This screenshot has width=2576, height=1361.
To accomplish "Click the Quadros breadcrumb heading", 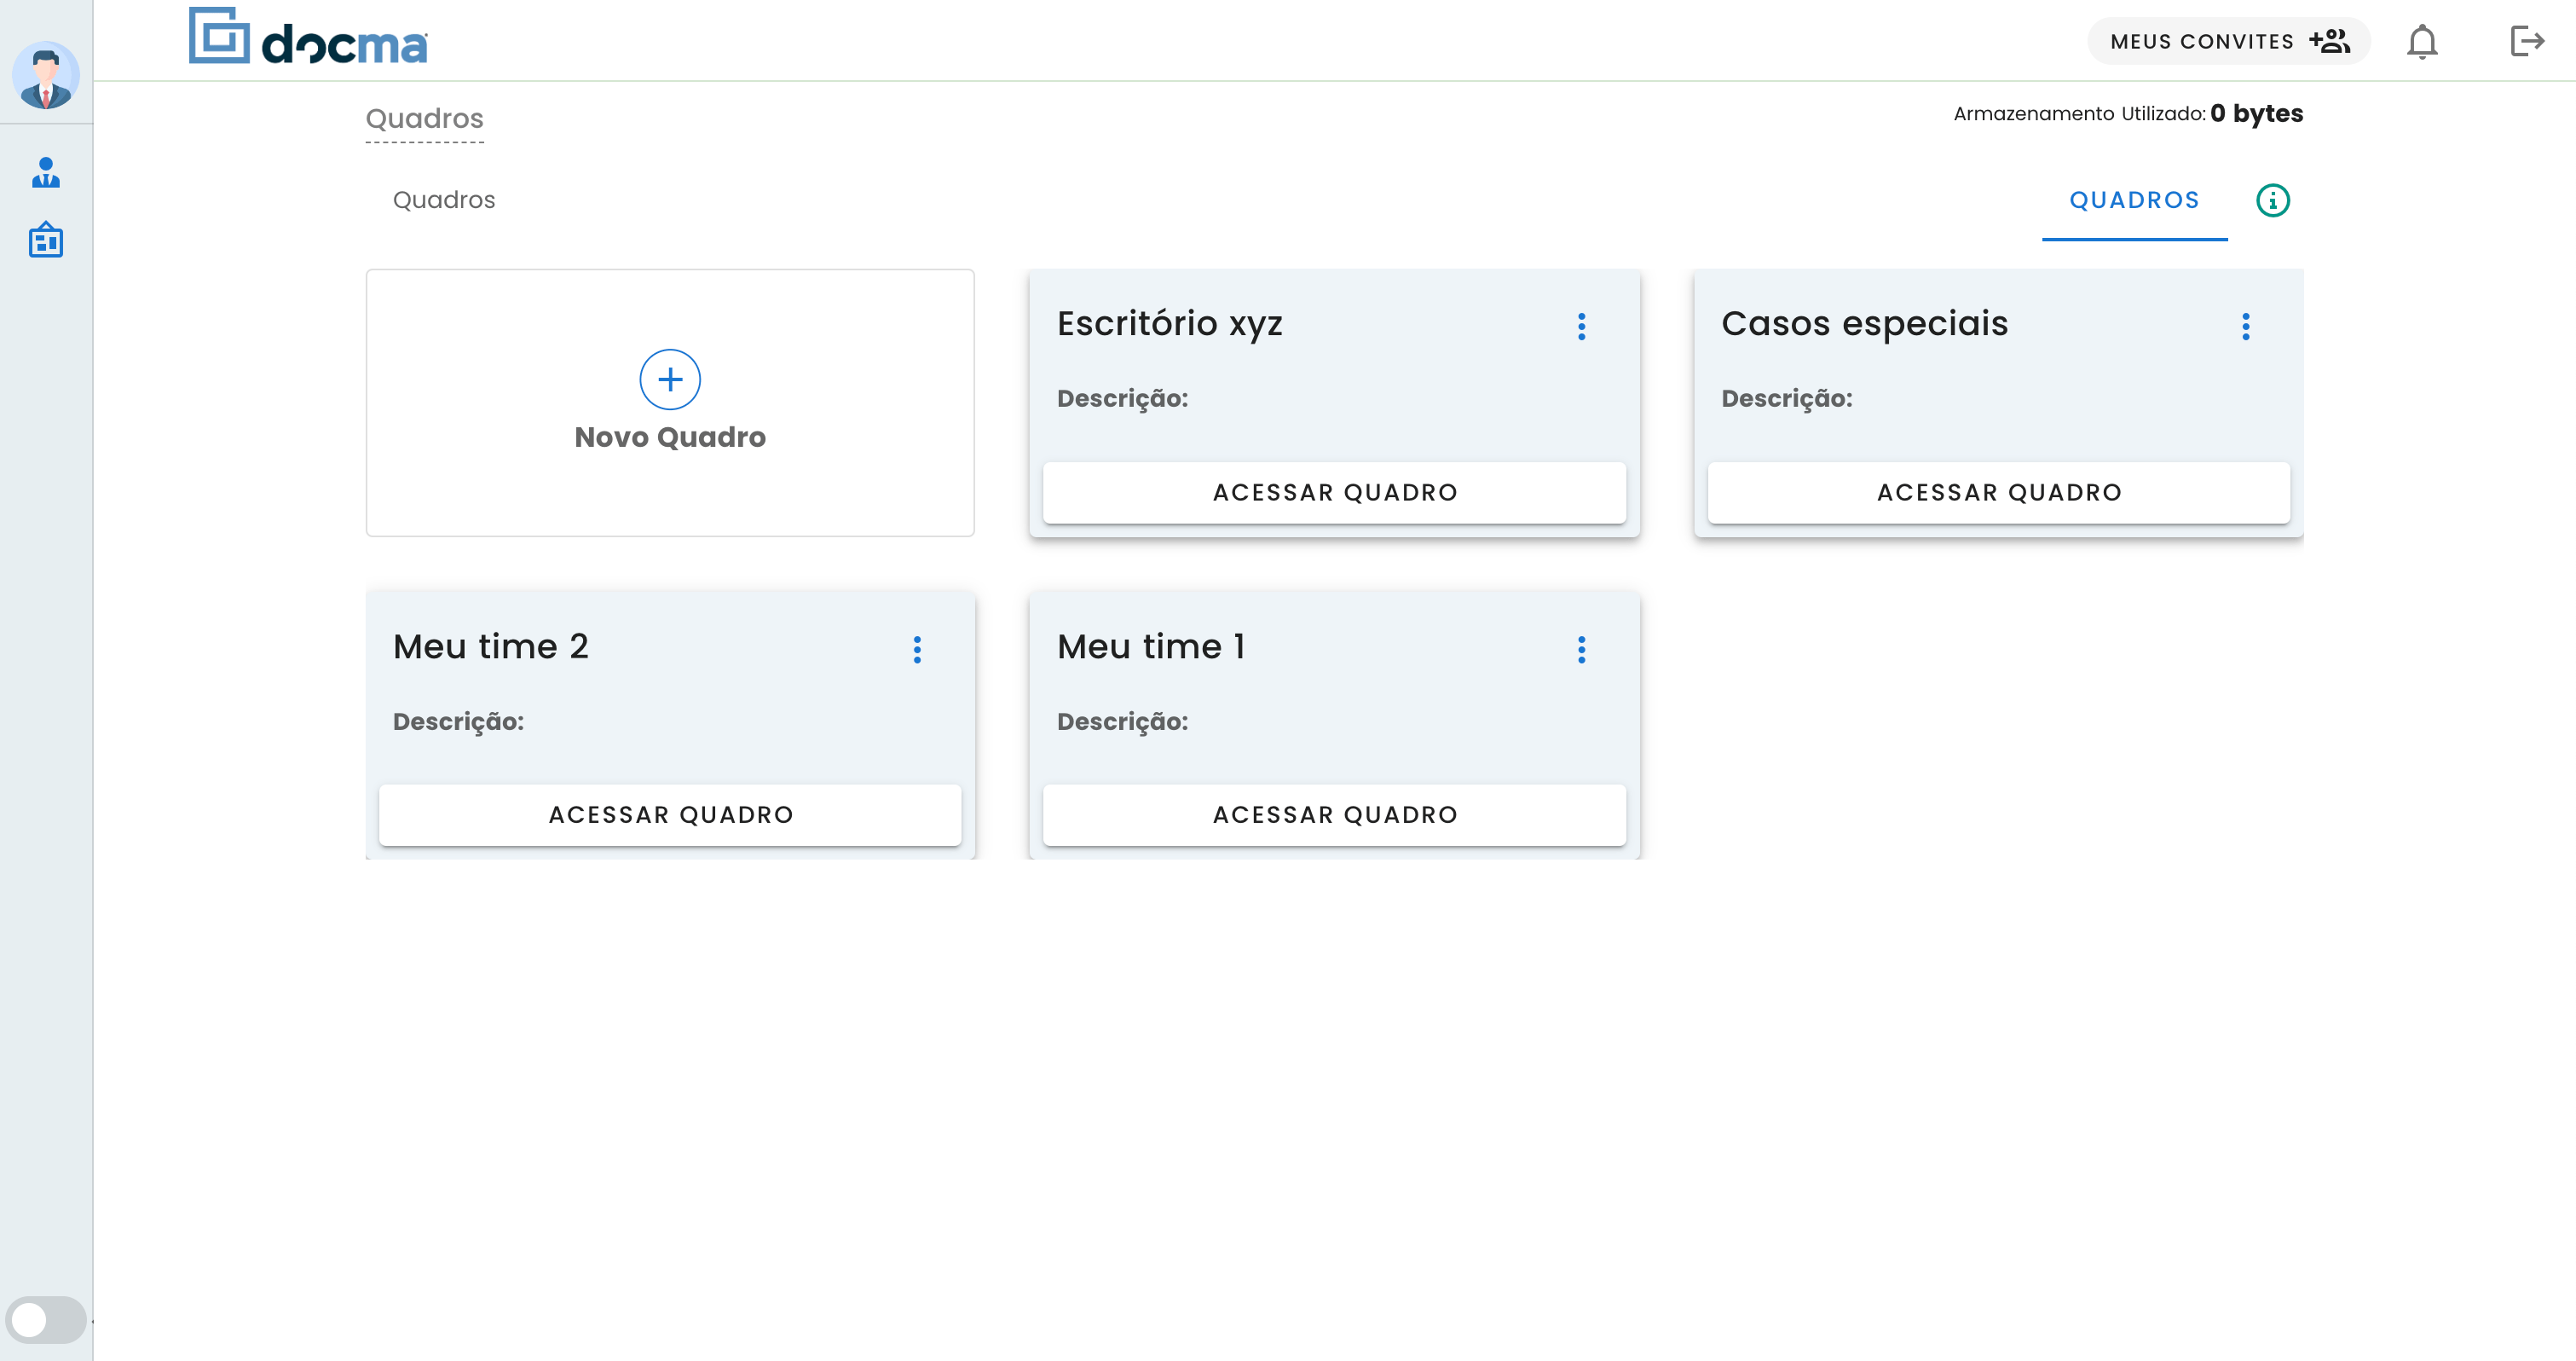I will (x=424, y=119).
